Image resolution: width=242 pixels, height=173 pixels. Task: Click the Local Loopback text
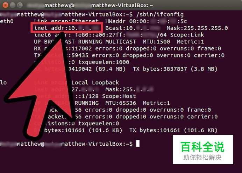point(95,82)
